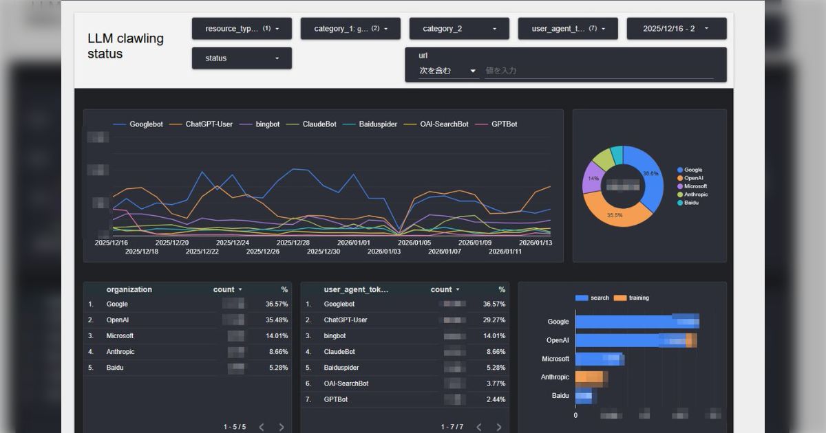This screenshot has width=826, height=433.
Task: Click Baidu in donut chart legend
Action: pos(688,203)
